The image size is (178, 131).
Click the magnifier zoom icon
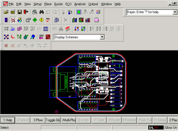(x=35, y=12)
